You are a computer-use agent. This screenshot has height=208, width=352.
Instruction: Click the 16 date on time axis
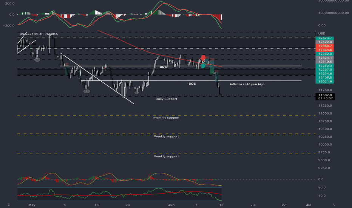(x=97, y=205)
